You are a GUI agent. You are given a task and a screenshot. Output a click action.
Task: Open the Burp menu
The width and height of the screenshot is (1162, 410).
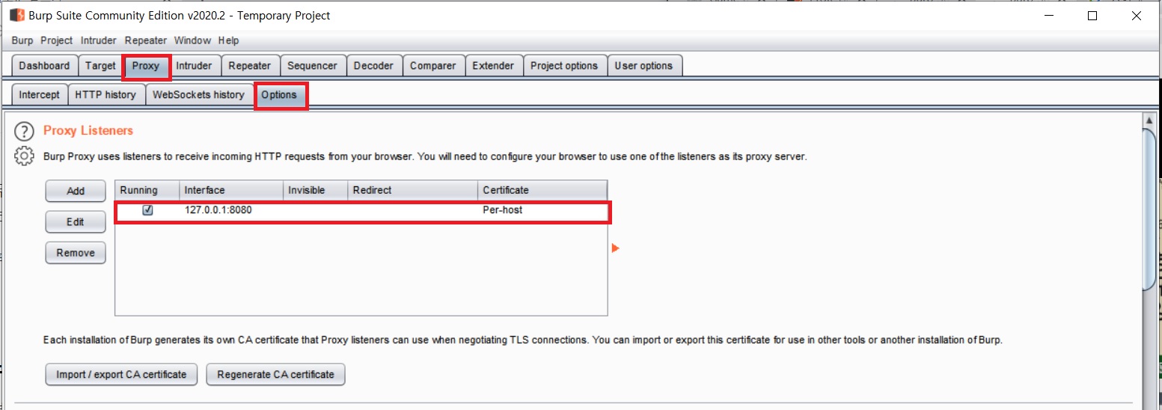tap(22, 40)
